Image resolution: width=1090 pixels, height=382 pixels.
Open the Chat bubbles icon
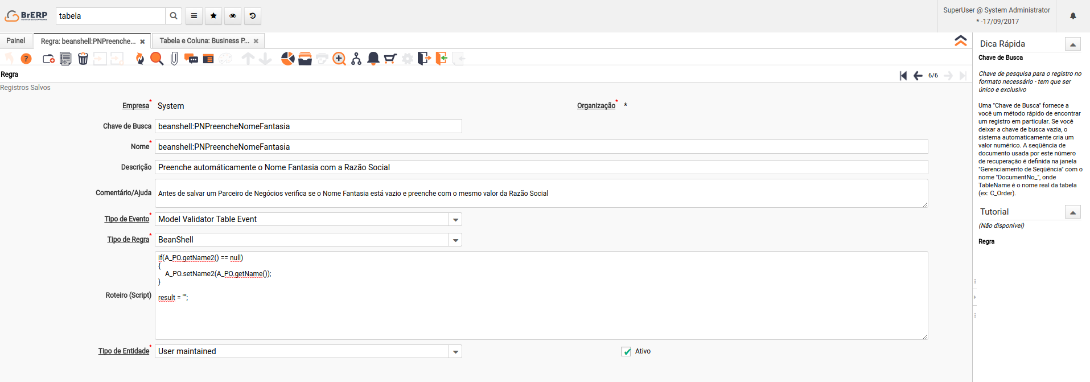191,59
